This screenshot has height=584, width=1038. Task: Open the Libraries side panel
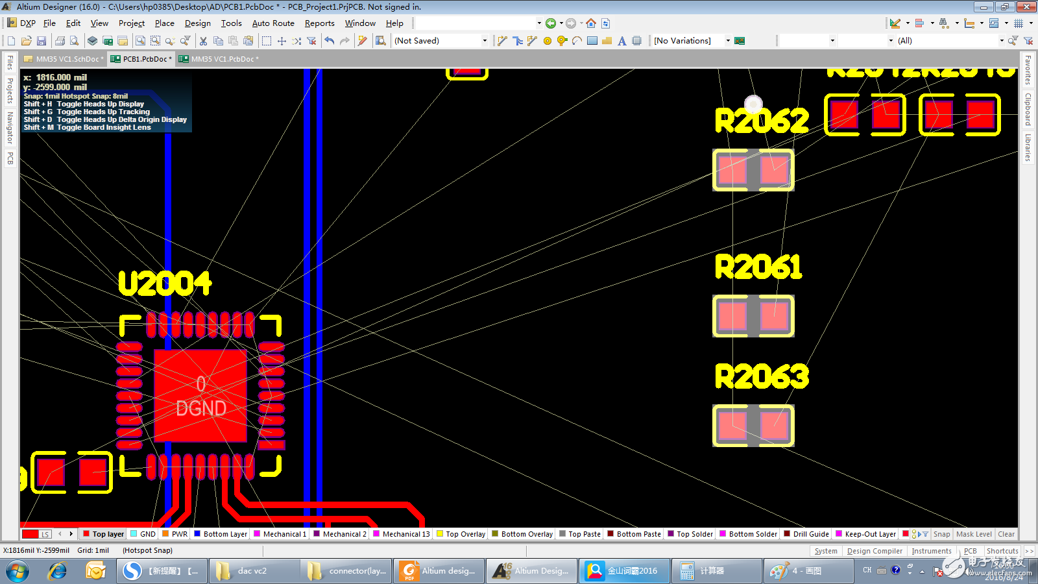pyautogui.click(x=1028, y=147)
